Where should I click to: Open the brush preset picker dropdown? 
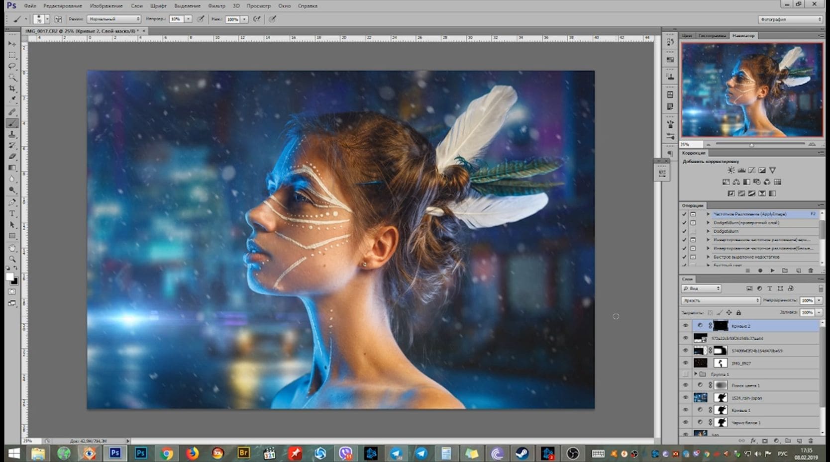click(x=47, y=19)
